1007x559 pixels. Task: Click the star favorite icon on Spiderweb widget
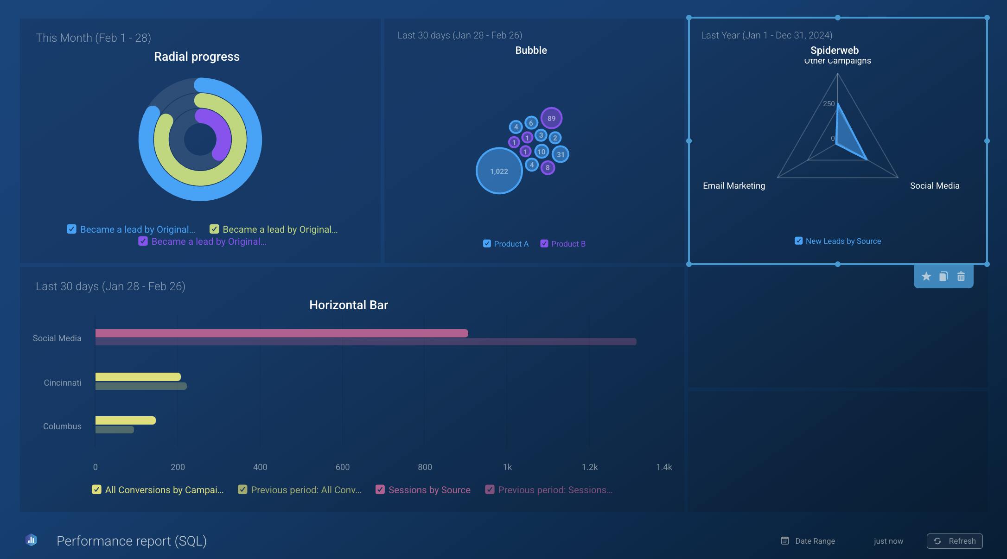926,277
